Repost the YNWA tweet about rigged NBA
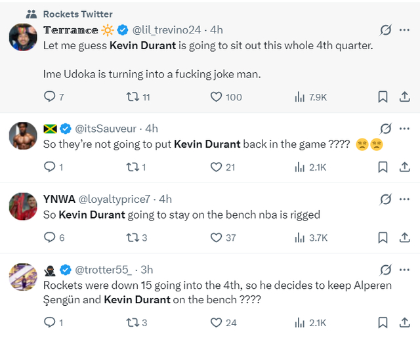420x338 pixels. coord(132,238)
